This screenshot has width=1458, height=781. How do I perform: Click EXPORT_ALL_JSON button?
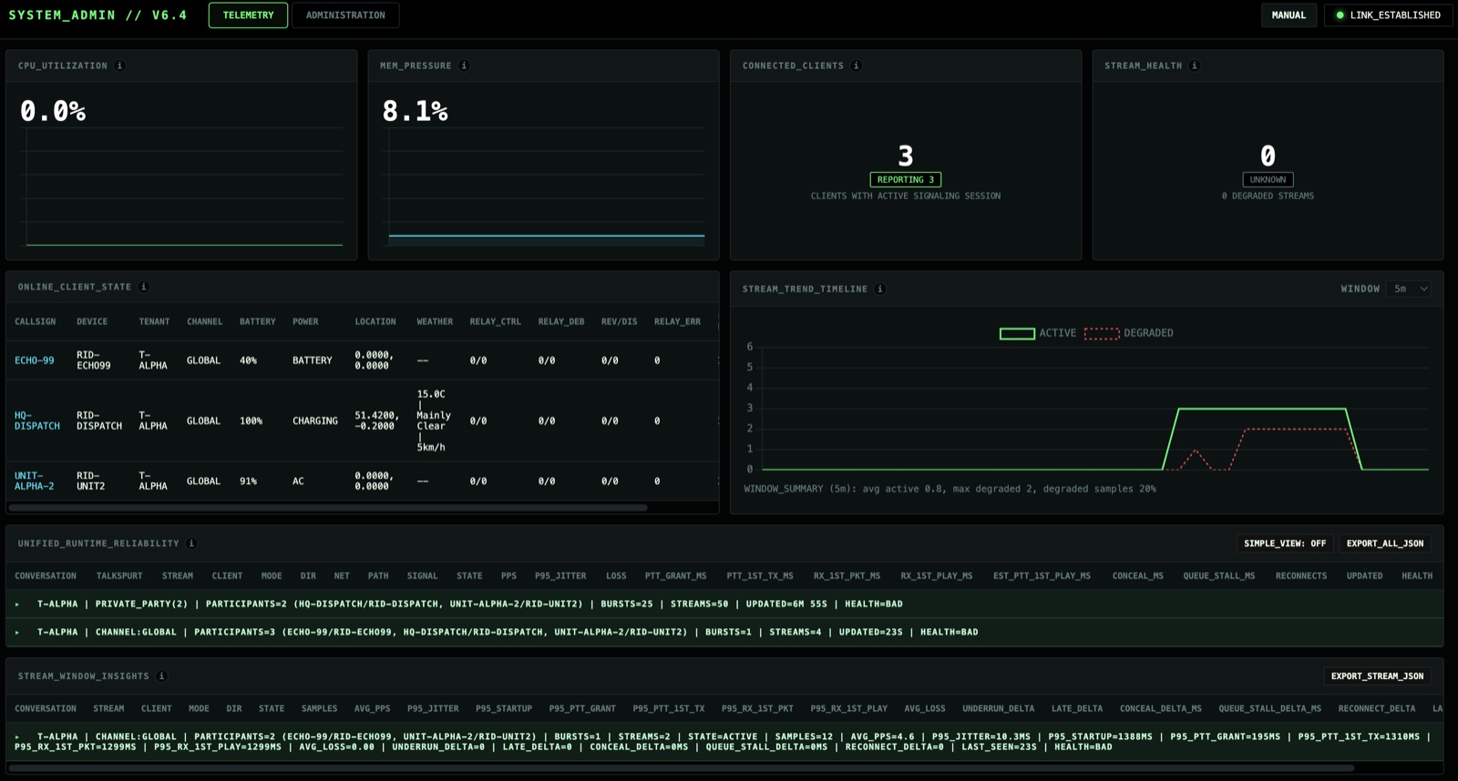click(x=1385, y=543)
